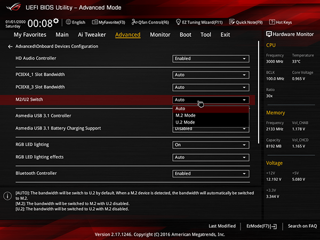
Task: Open the RGB LED lighting dropdown
Action: coord(211,145)
